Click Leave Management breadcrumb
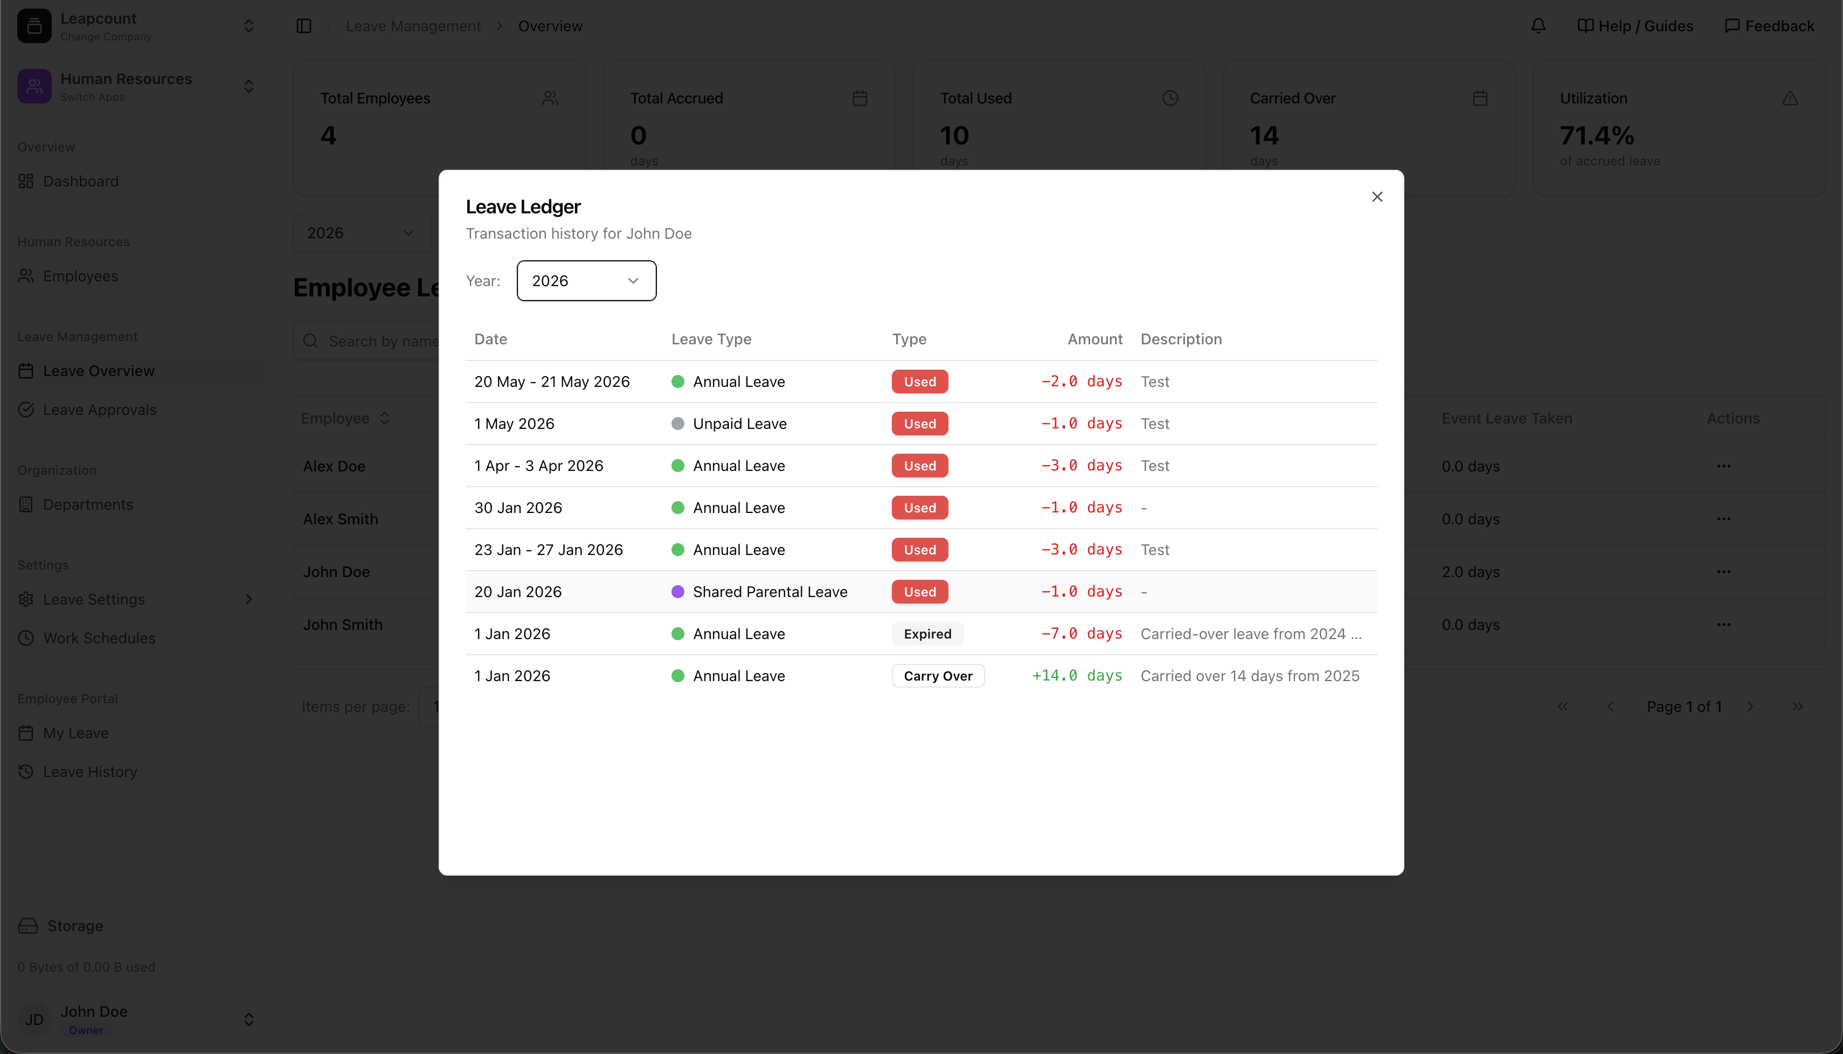Image resolution: width=1843 pixels, height=1054 pixels. coord(413,26)
